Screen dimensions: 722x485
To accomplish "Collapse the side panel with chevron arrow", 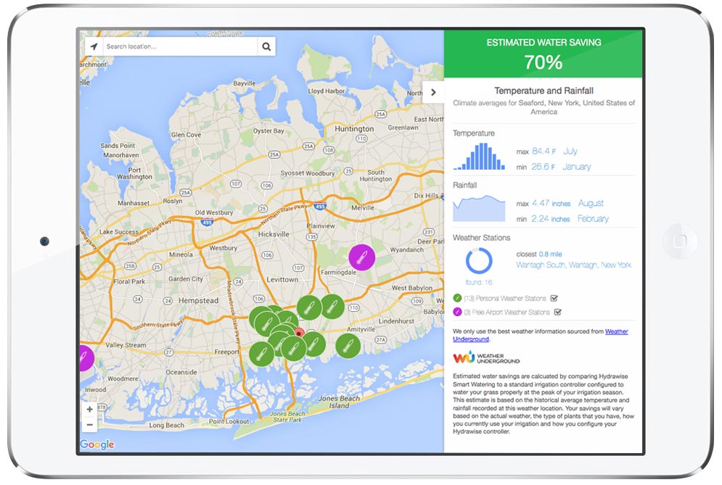I will click(433, 92).
